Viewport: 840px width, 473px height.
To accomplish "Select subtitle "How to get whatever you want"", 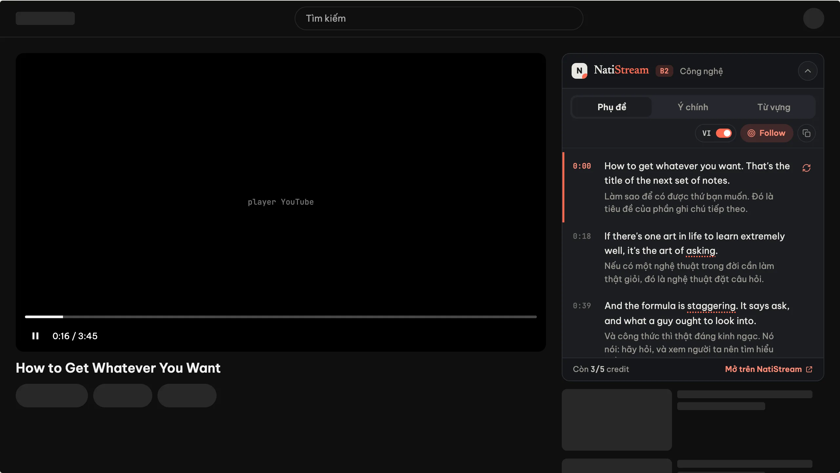I will pyautogui.click(x=697, y=173).
